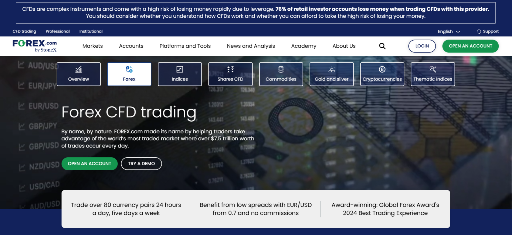Click the Commodities barrel icon
Screen dimensions: 512x235
pos(281,69)
